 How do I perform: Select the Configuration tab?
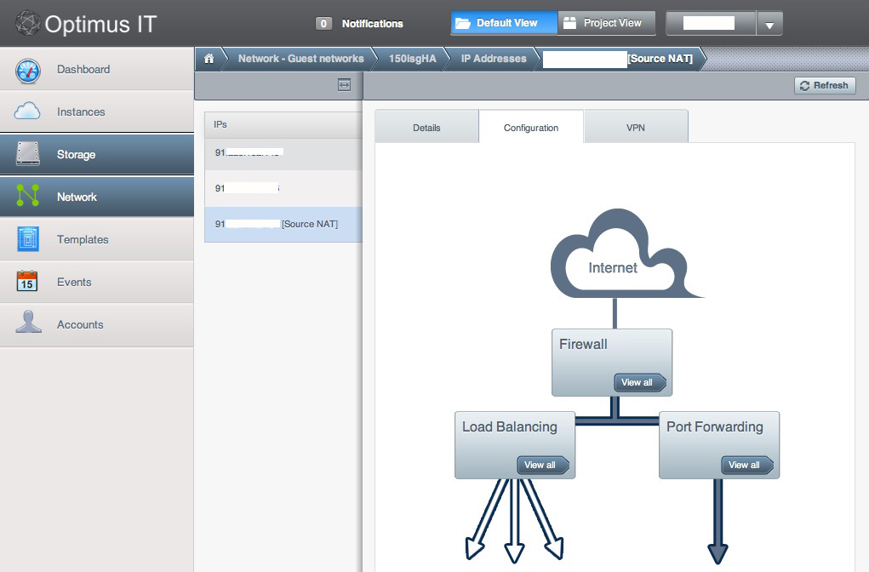coord(531,128)
